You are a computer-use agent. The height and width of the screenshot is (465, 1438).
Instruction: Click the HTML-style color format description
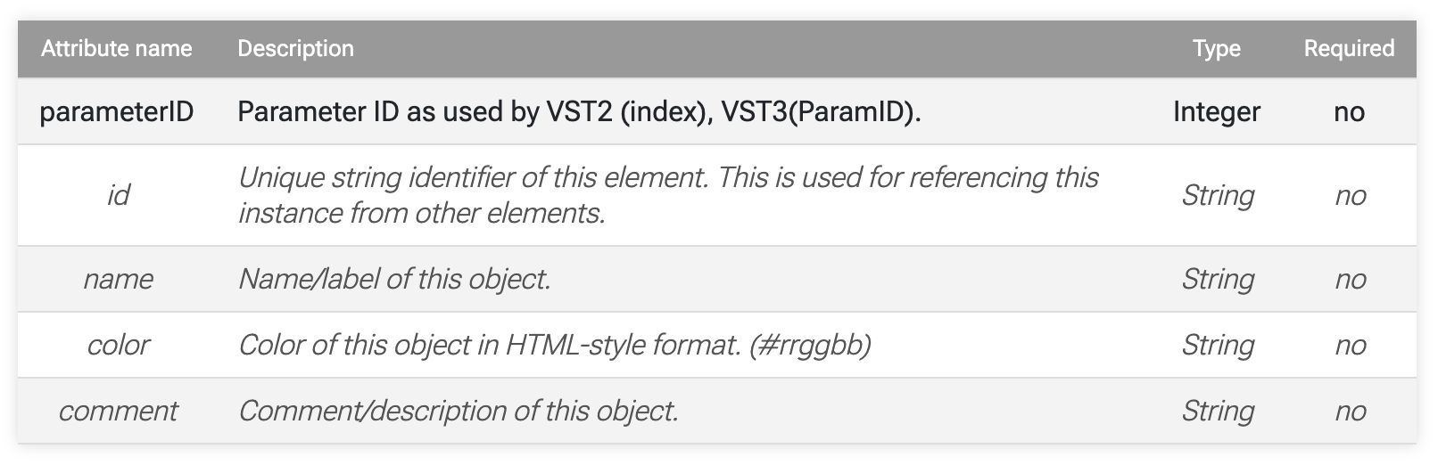[x=554, y=345]
